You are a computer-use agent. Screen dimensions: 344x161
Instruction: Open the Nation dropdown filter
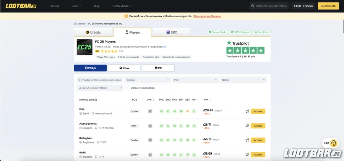(243, 80)
